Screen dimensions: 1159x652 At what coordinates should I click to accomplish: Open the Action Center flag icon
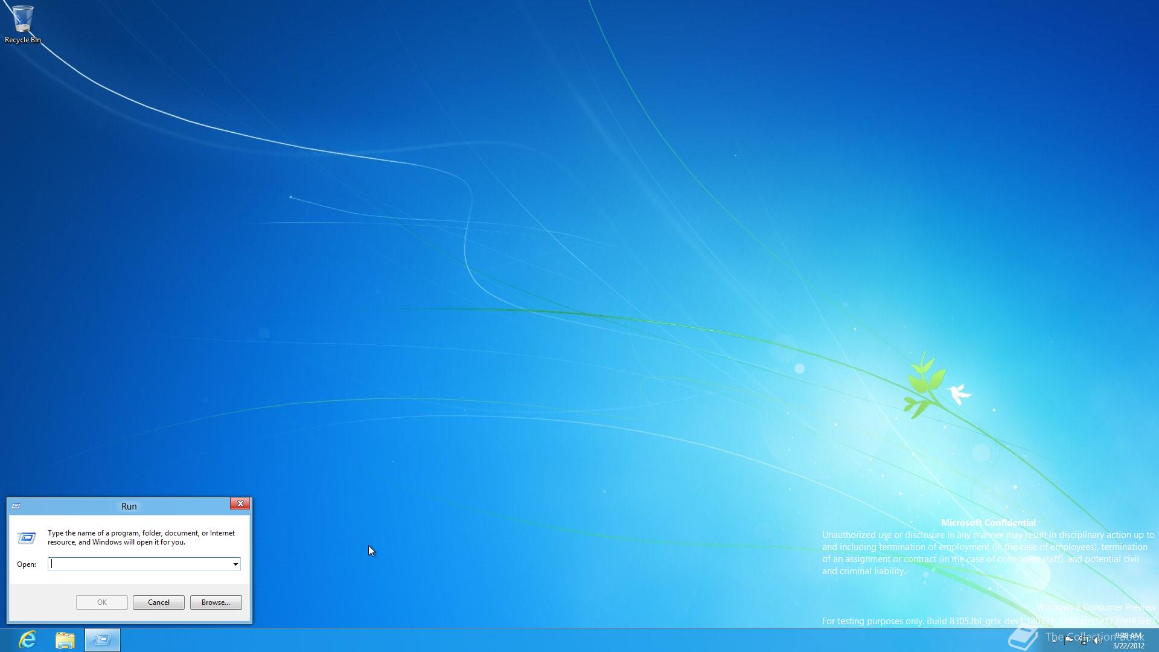[1069, 640]
